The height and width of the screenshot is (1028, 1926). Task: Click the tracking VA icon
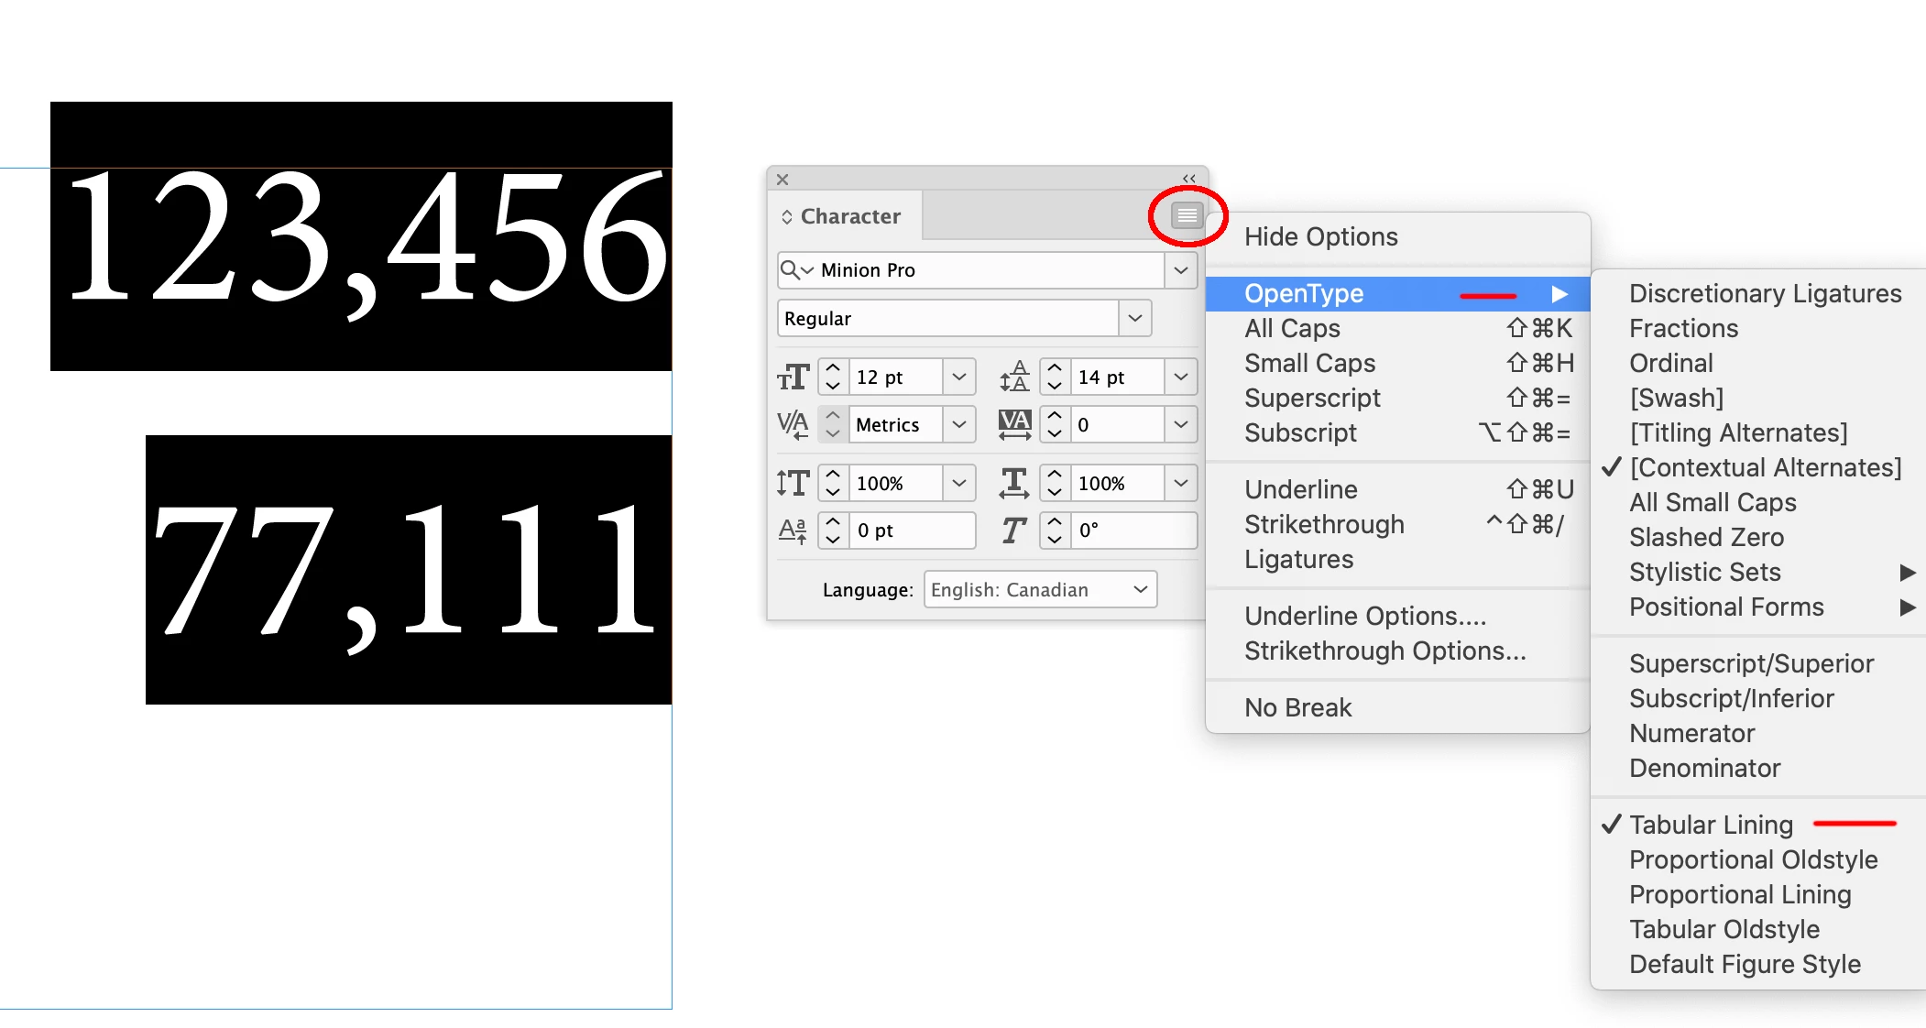click(x=1014, y=424)
